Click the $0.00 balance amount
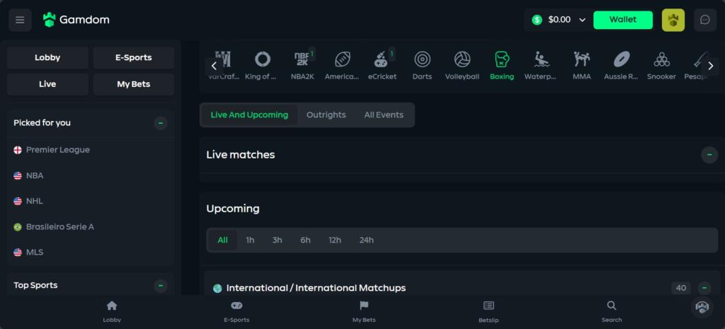Viewport: 725px width, 329px height. pos(559,20)
